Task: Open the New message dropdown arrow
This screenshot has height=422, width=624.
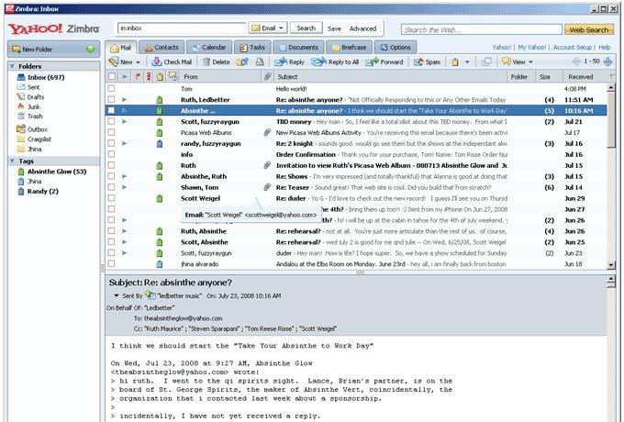Action: (138, 62)
